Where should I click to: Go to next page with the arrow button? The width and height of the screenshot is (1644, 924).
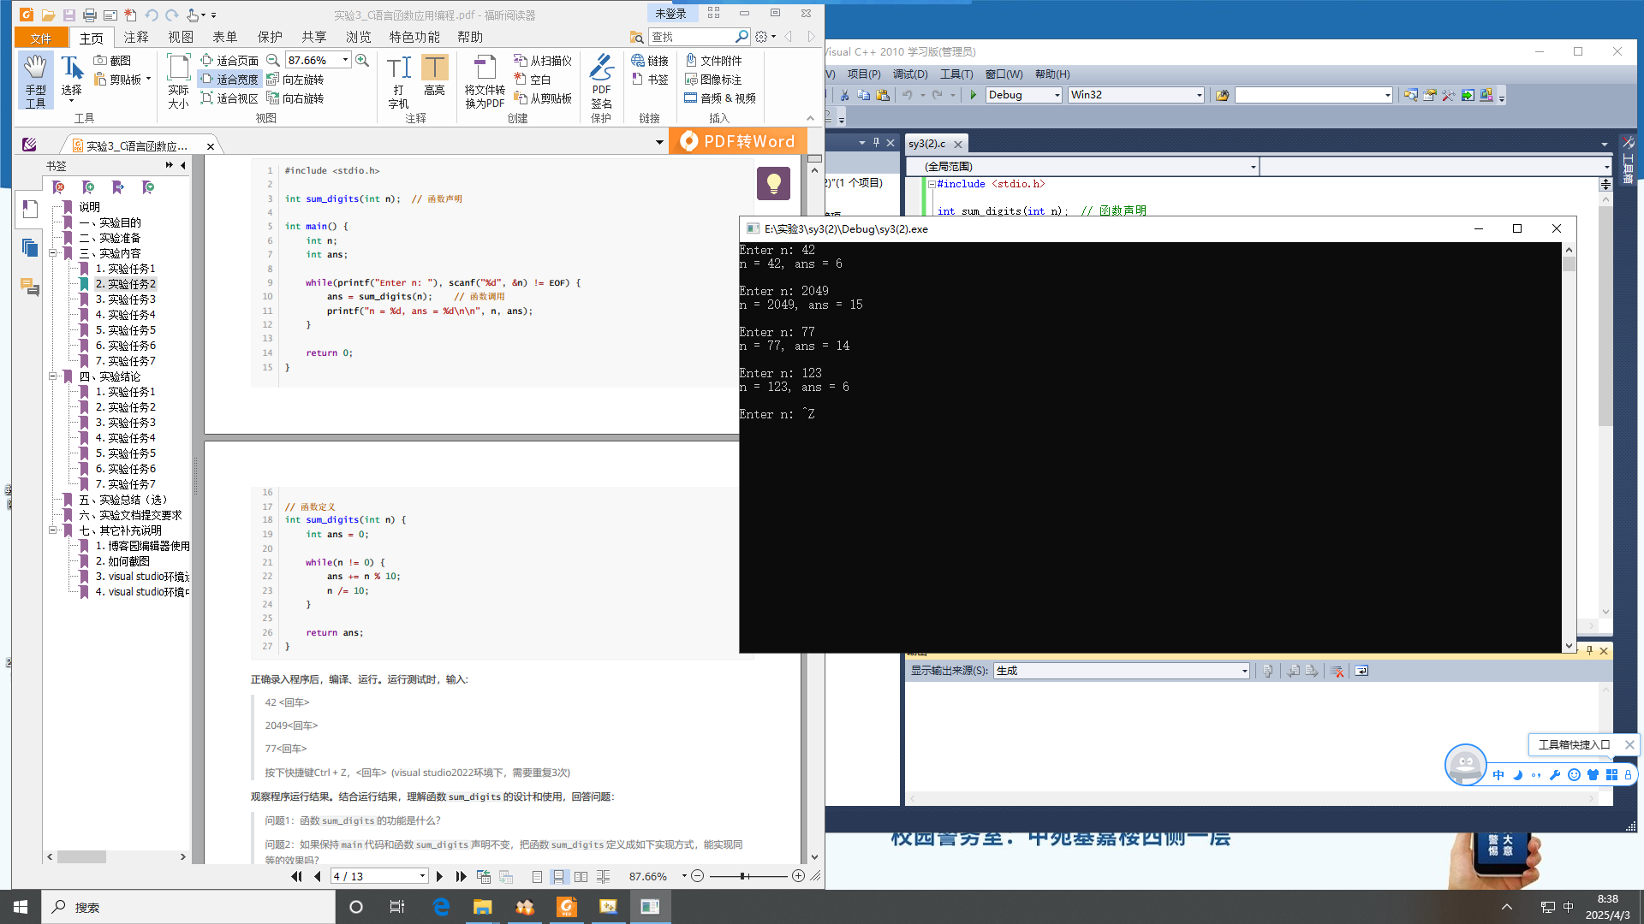439,877
